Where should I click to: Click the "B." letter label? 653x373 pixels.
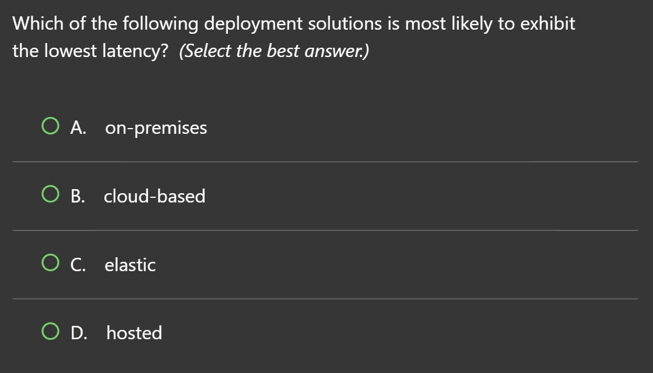(78, 197)
